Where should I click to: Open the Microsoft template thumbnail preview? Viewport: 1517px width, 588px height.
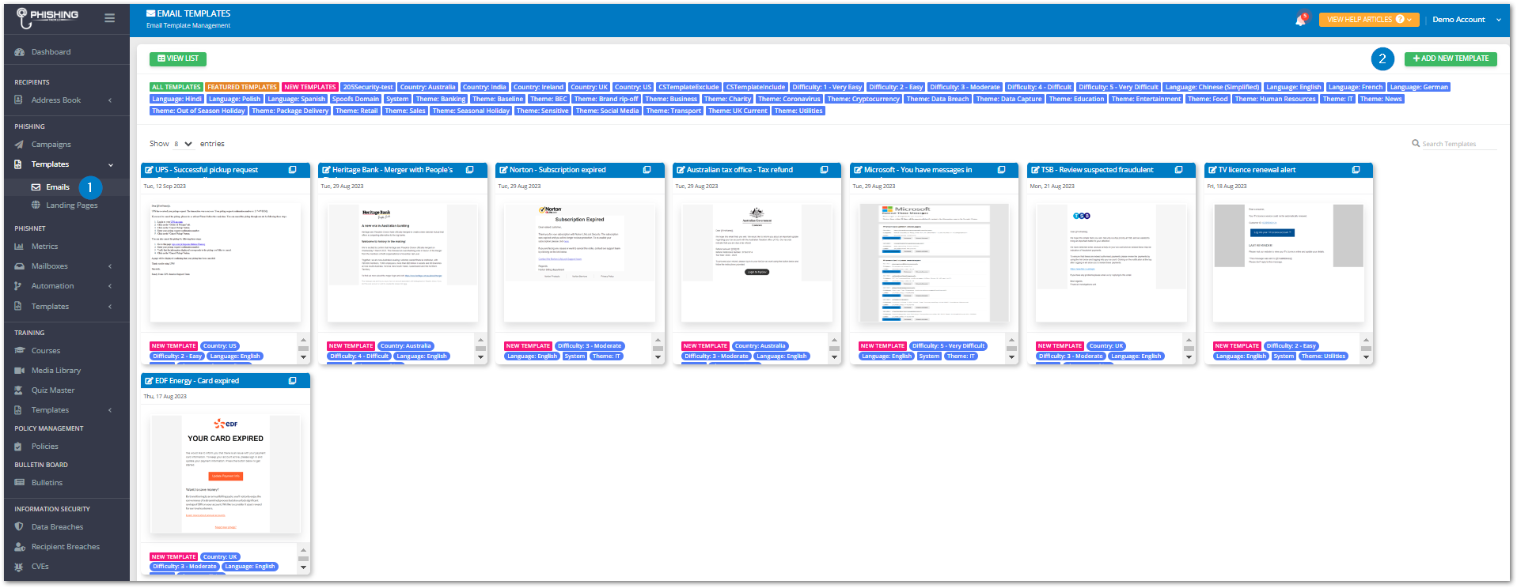(x=934, y=263)
